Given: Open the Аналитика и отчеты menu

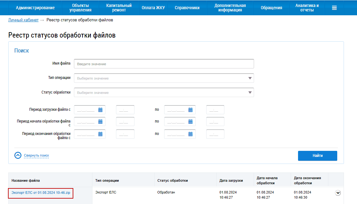Looking at the screenshot, I should click(307, 8).
